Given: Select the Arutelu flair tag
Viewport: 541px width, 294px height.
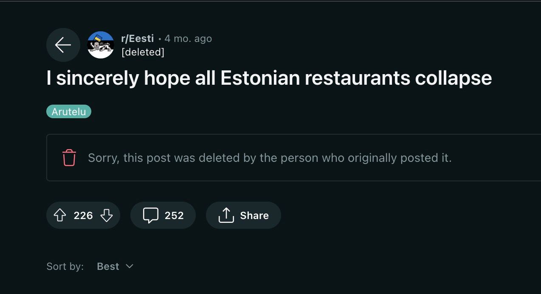Looking at the screenshot, I should (x=69, y=112).
